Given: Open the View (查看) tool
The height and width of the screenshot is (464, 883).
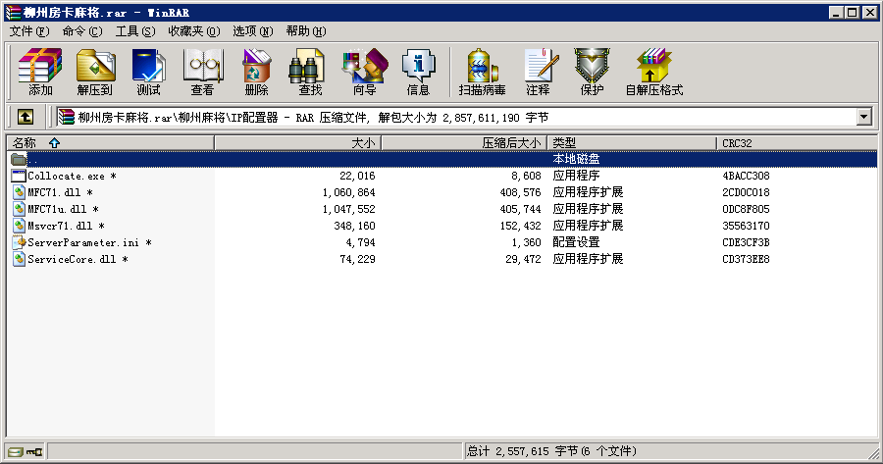Looking at the screenshot, I should 202,72.
